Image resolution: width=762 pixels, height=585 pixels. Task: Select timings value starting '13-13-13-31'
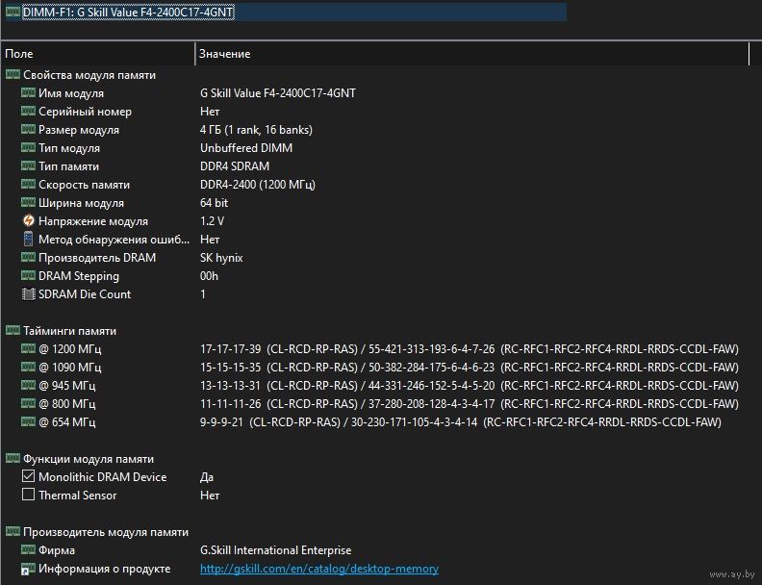469,386
